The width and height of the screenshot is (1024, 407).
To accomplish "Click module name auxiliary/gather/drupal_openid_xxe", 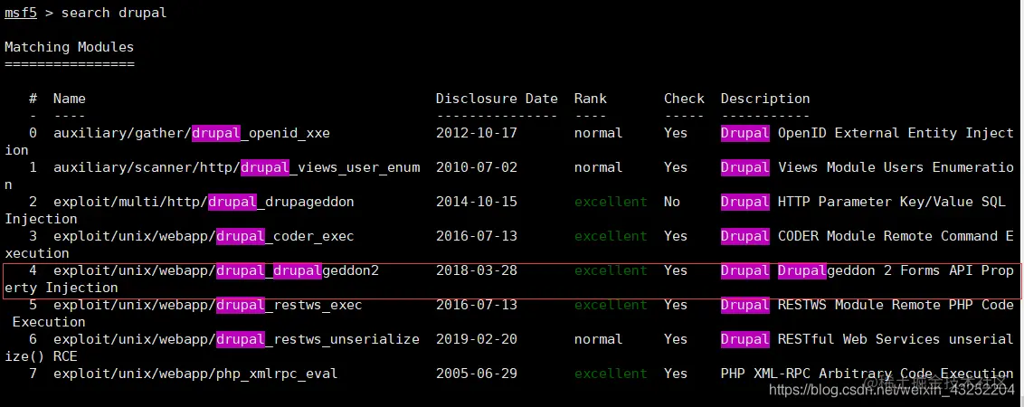I will tap(192, 133).
